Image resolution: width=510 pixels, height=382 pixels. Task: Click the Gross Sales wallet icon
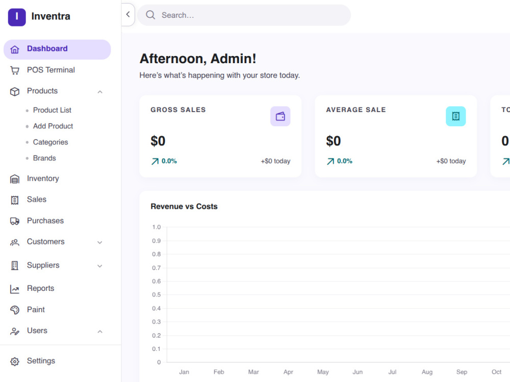click(x=280, y=116)
